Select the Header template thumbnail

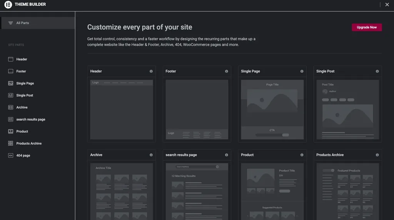pos(122,110)
